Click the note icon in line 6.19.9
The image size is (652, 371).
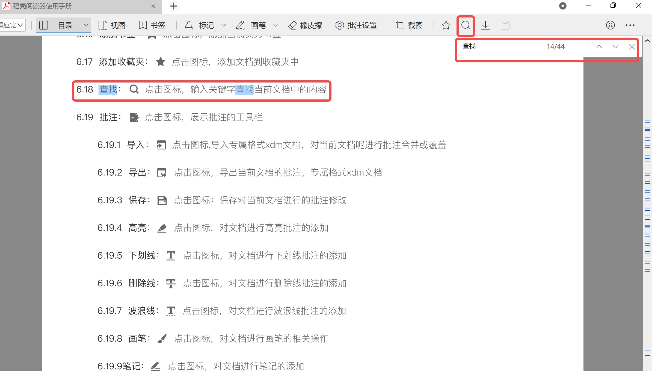[x=156, y=366]
